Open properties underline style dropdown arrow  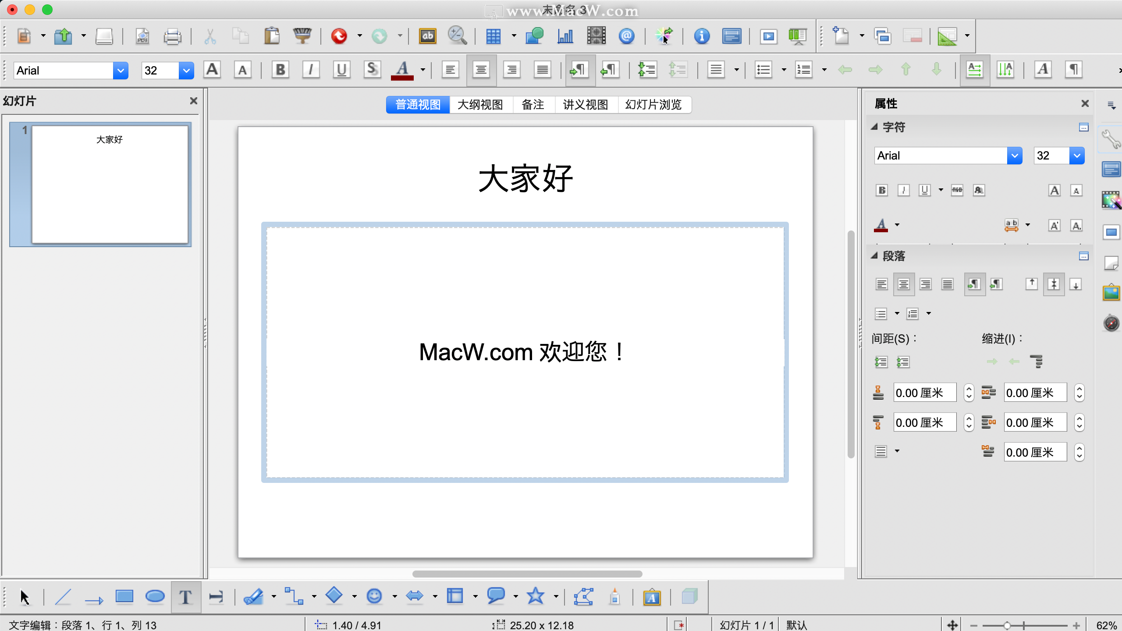(x=941, y=190)
